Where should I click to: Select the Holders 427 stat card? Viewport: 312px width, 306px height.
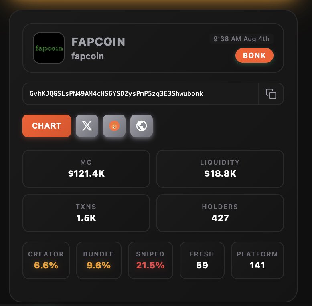point(220,213)
